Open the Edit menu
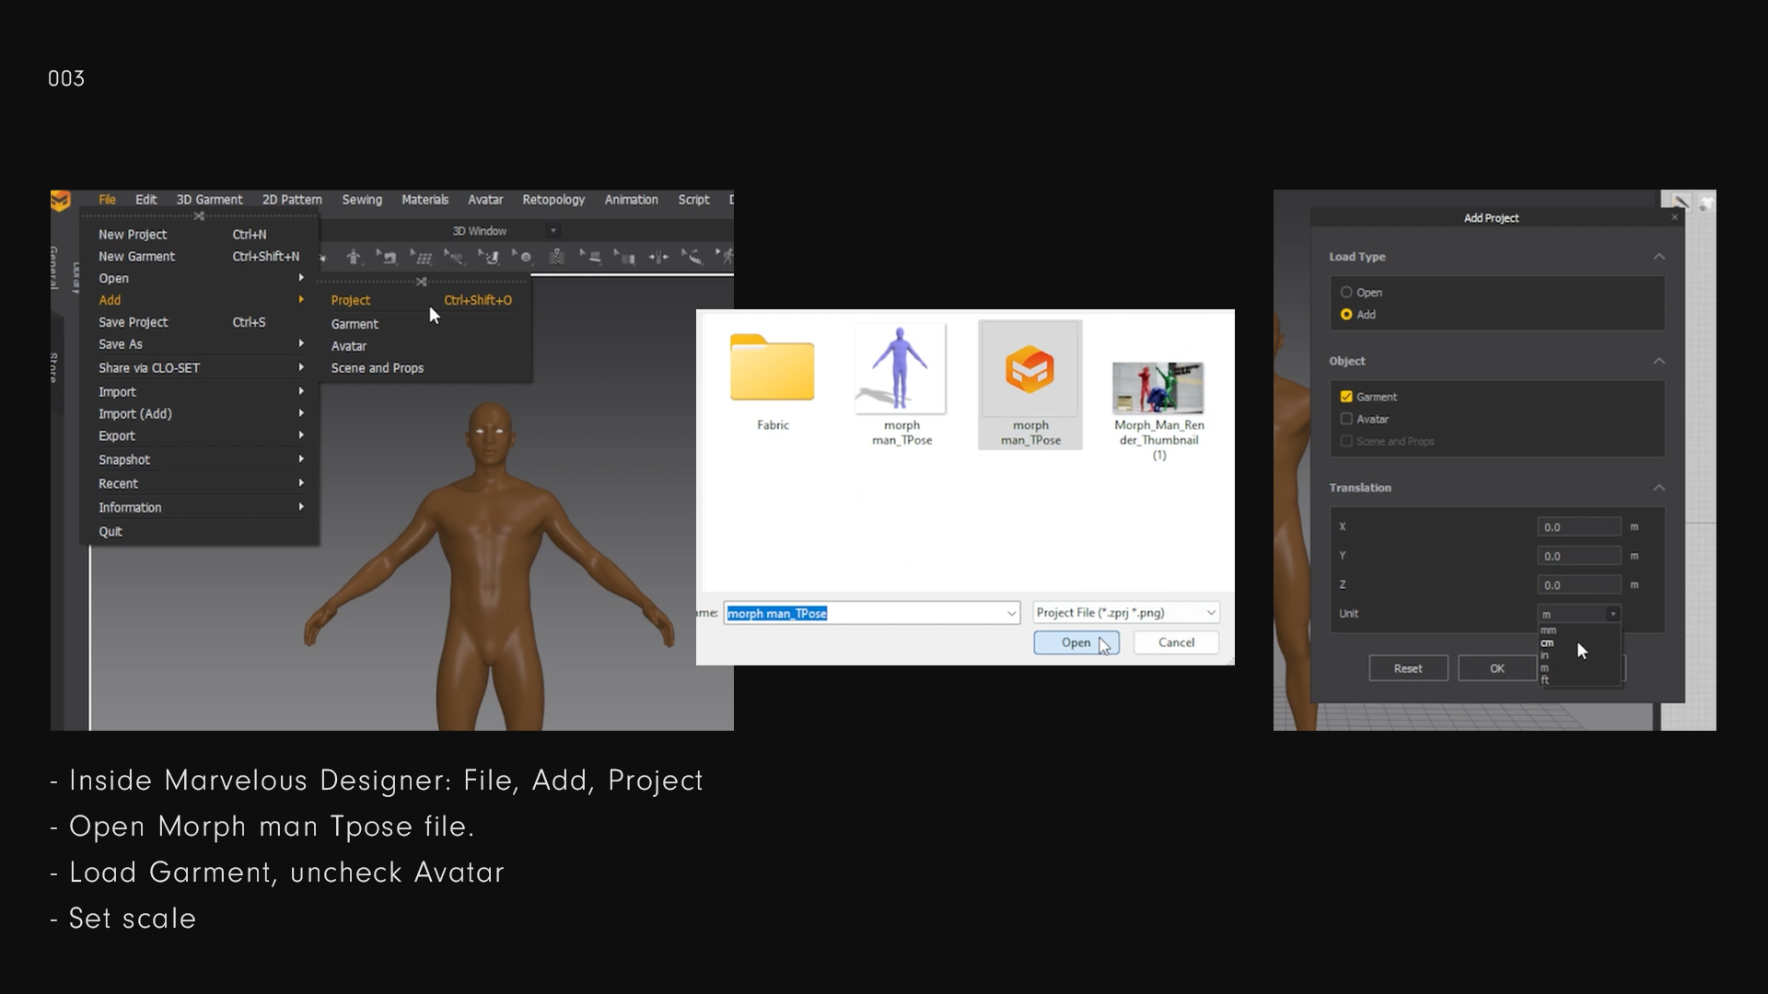 (146, 200)
